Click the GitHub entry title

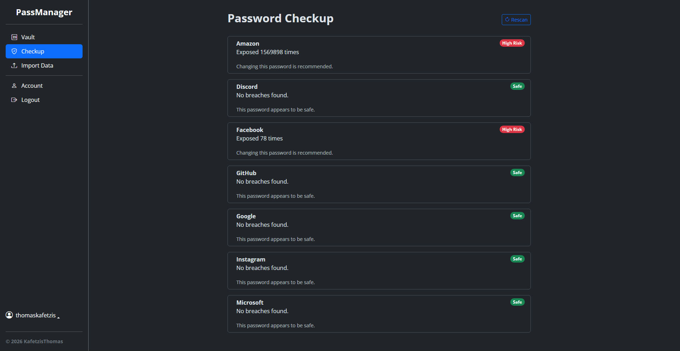click(x=246, y=173)
